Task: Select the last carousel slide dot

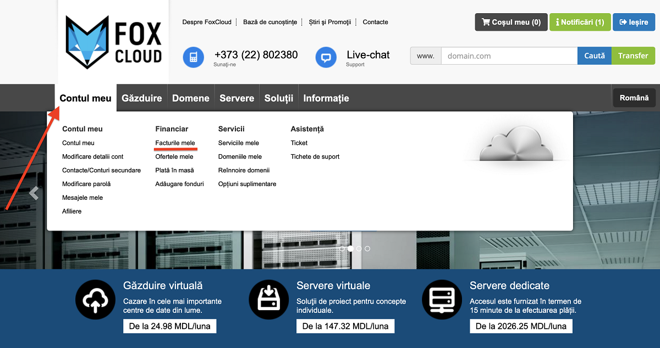Action: coord(367,249)
